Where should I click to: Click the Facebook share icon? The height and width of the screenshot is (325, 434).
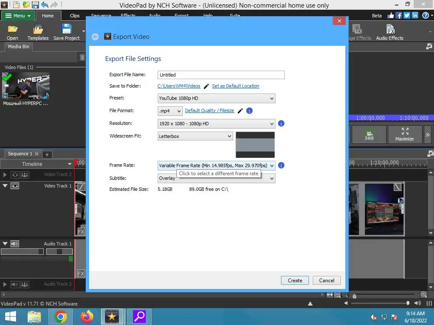pos(398,16)
